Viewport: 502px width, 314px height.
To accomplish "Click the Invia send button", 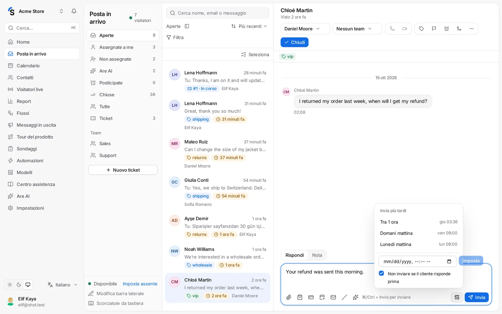I will tap(477, 297).
